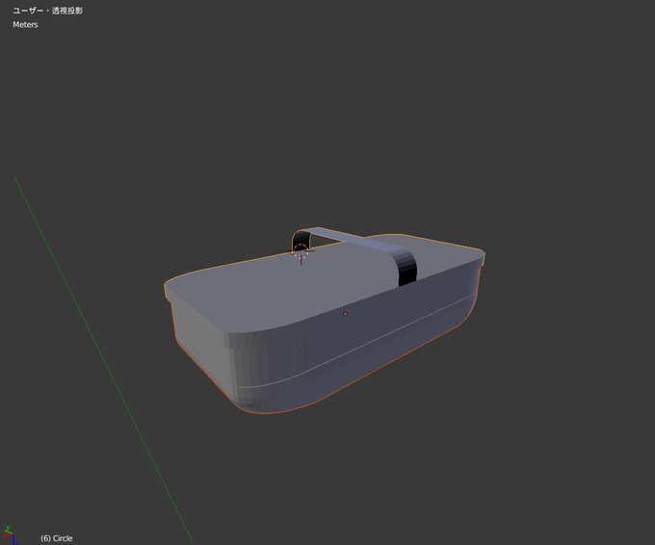
Task: Click the 'ユーザー・透視投影' view label
Action: [x=47, y=11]
